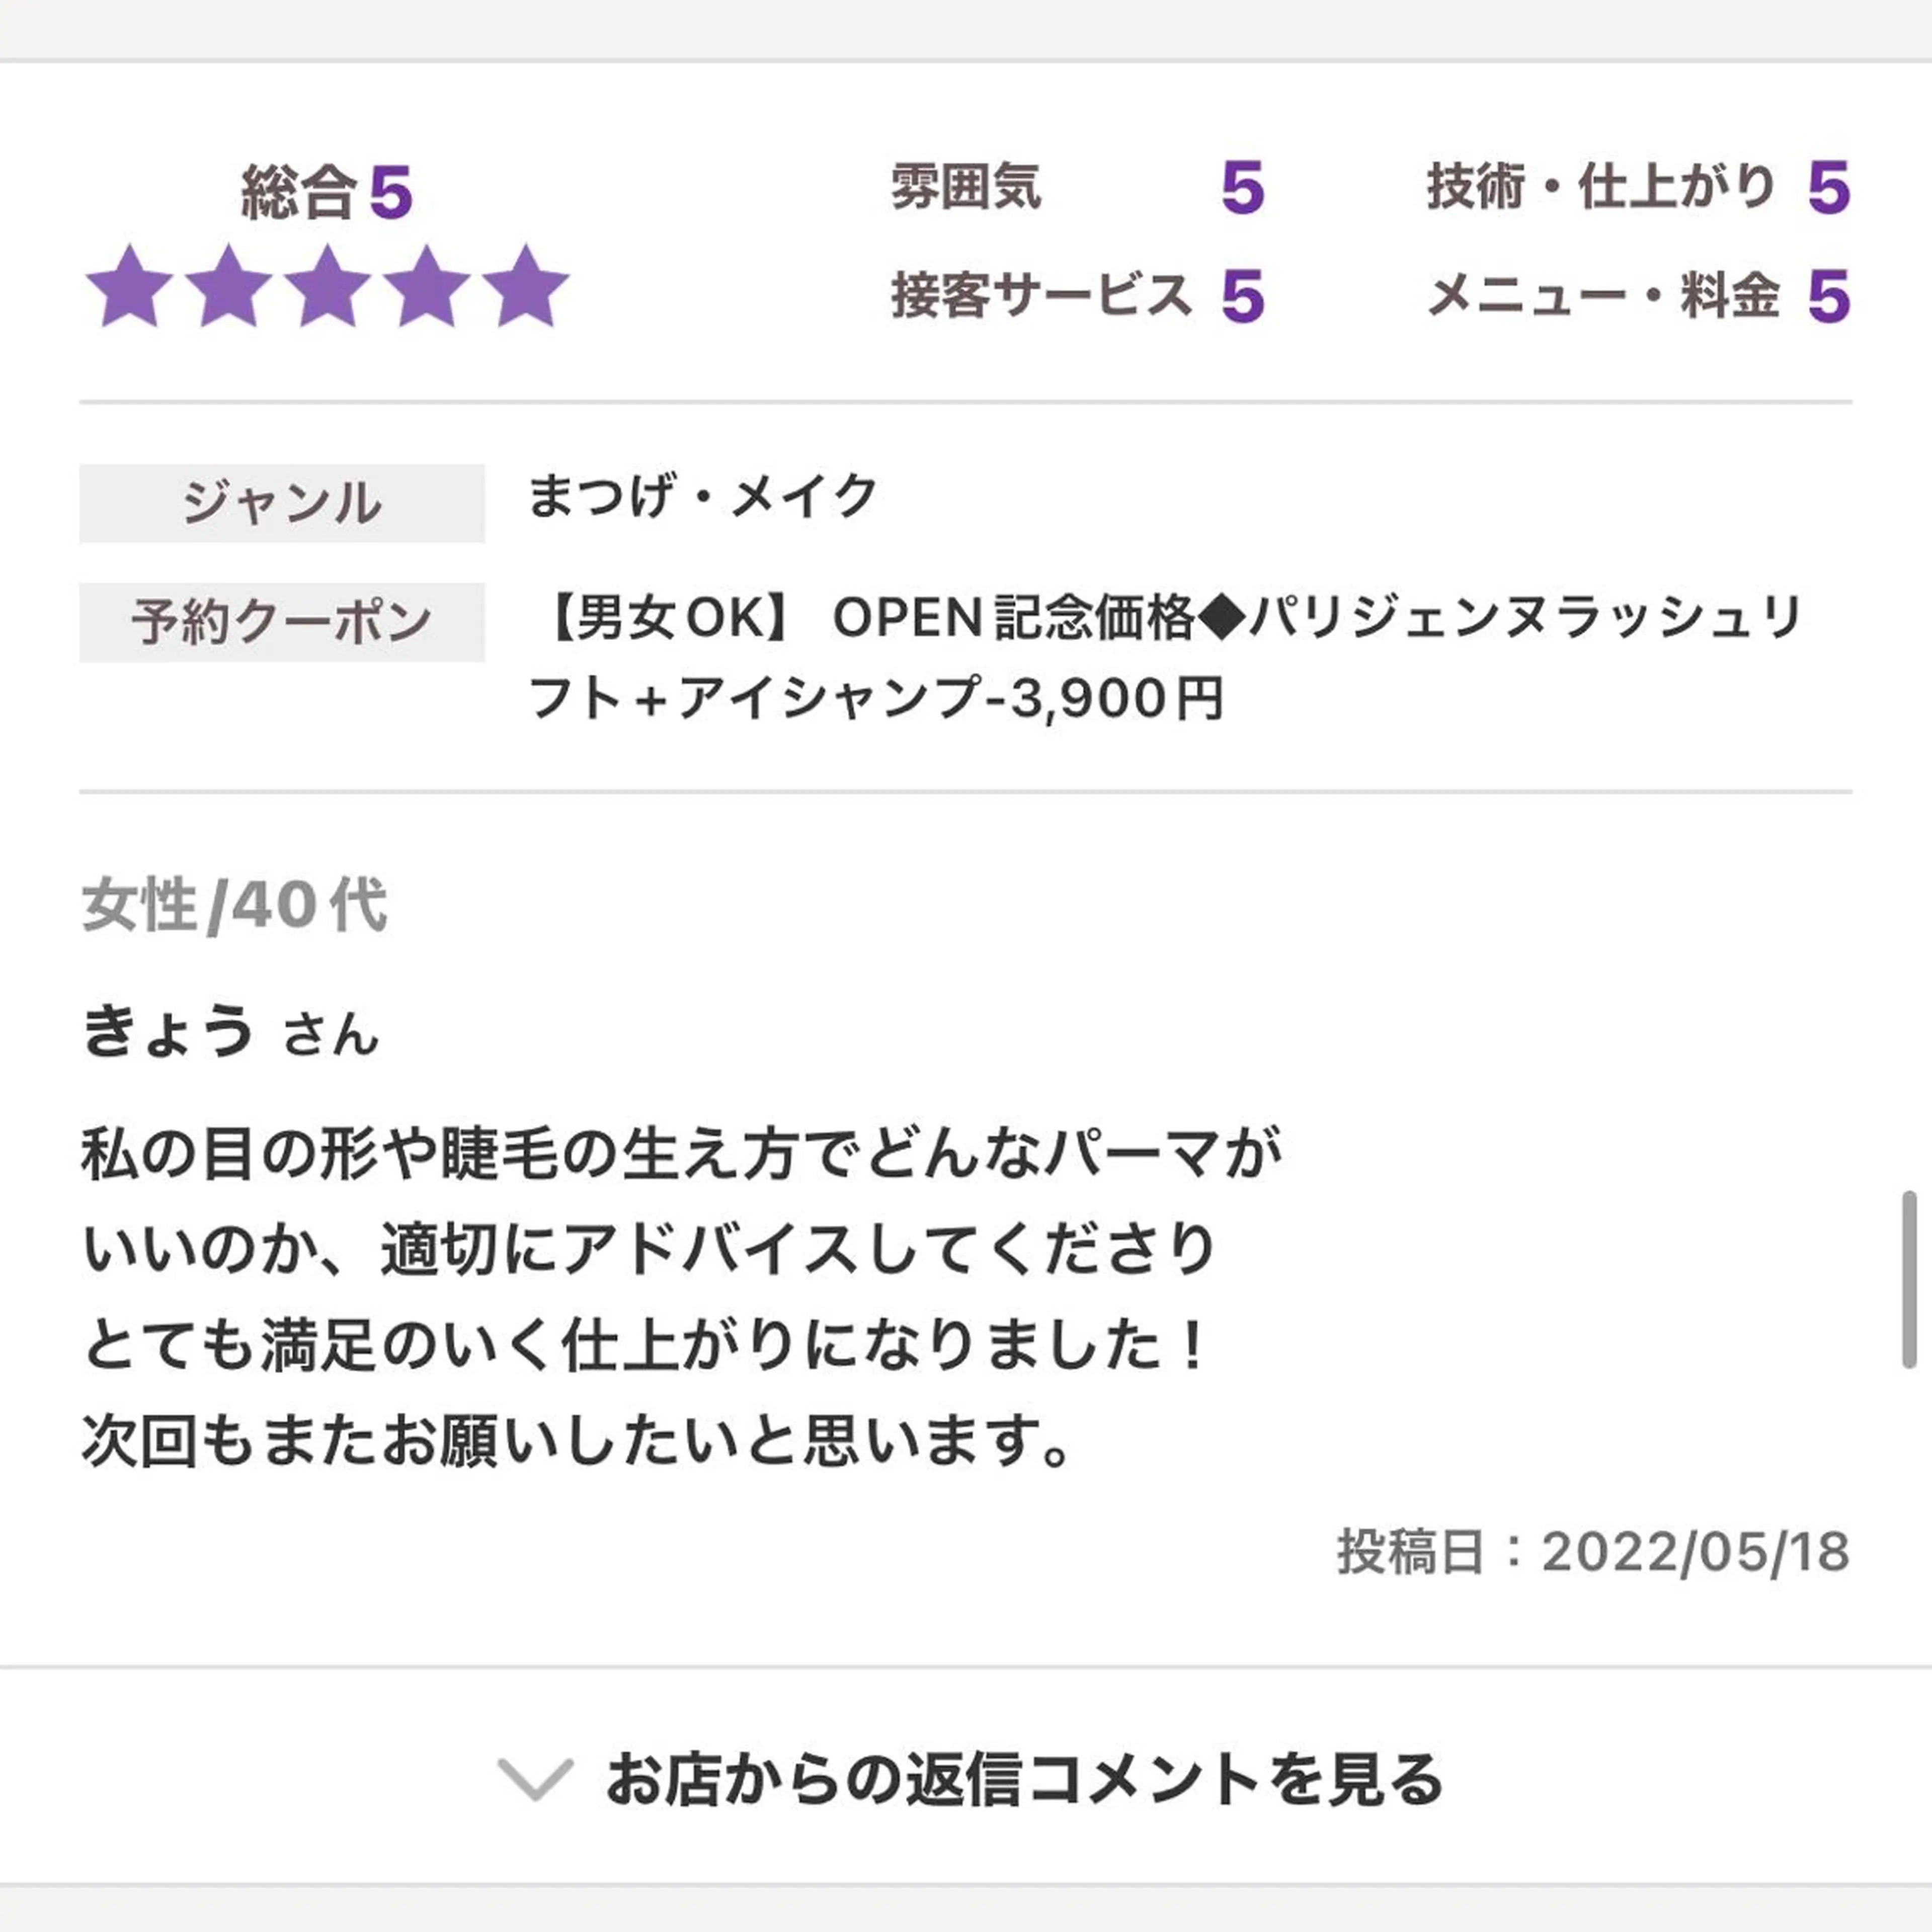Click the 予約クーポン label tag
This screenshot has width=1932, height=1932.
282,622
